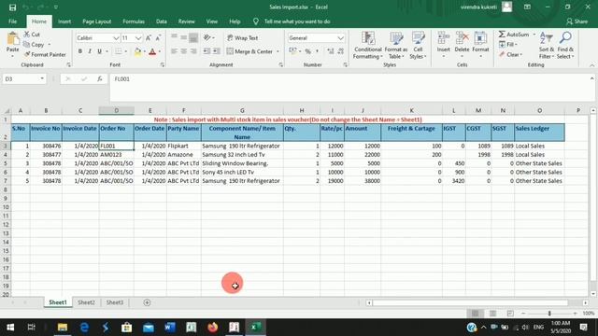The height and width of the screenshot is (336, 598).
Task: Click Decrease Font Size icon
Action: [158, 37]
